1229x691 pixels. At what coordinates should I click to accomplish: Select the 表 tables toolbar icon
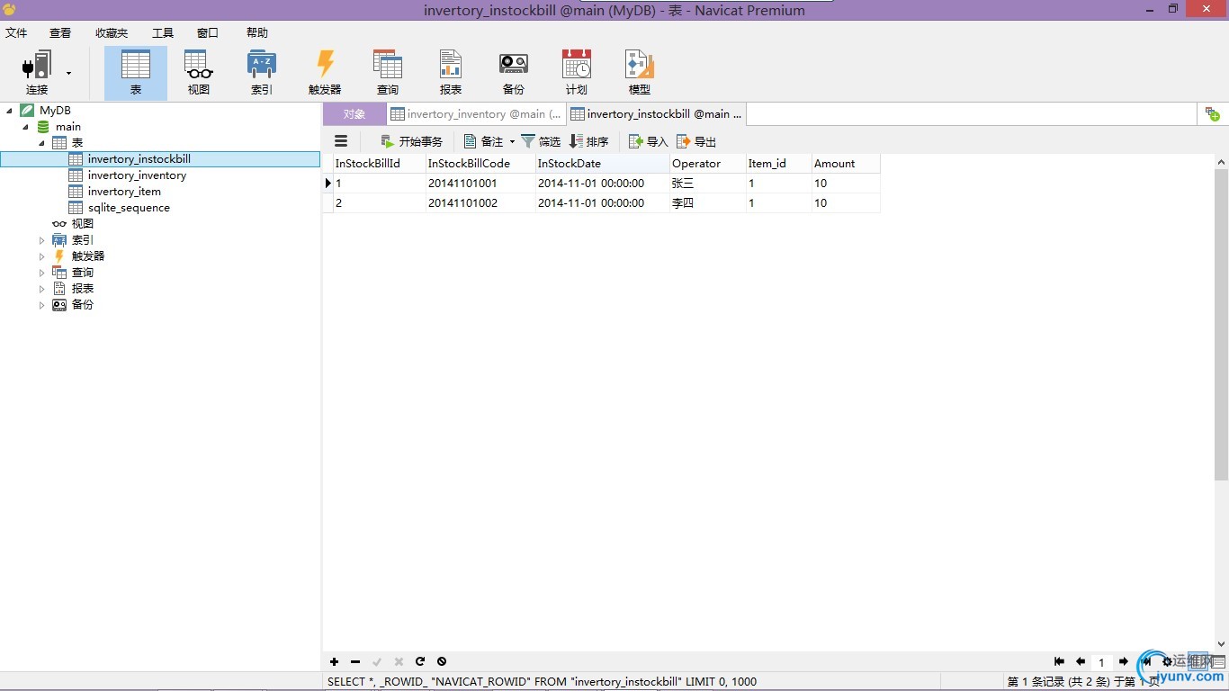(136, 73)
